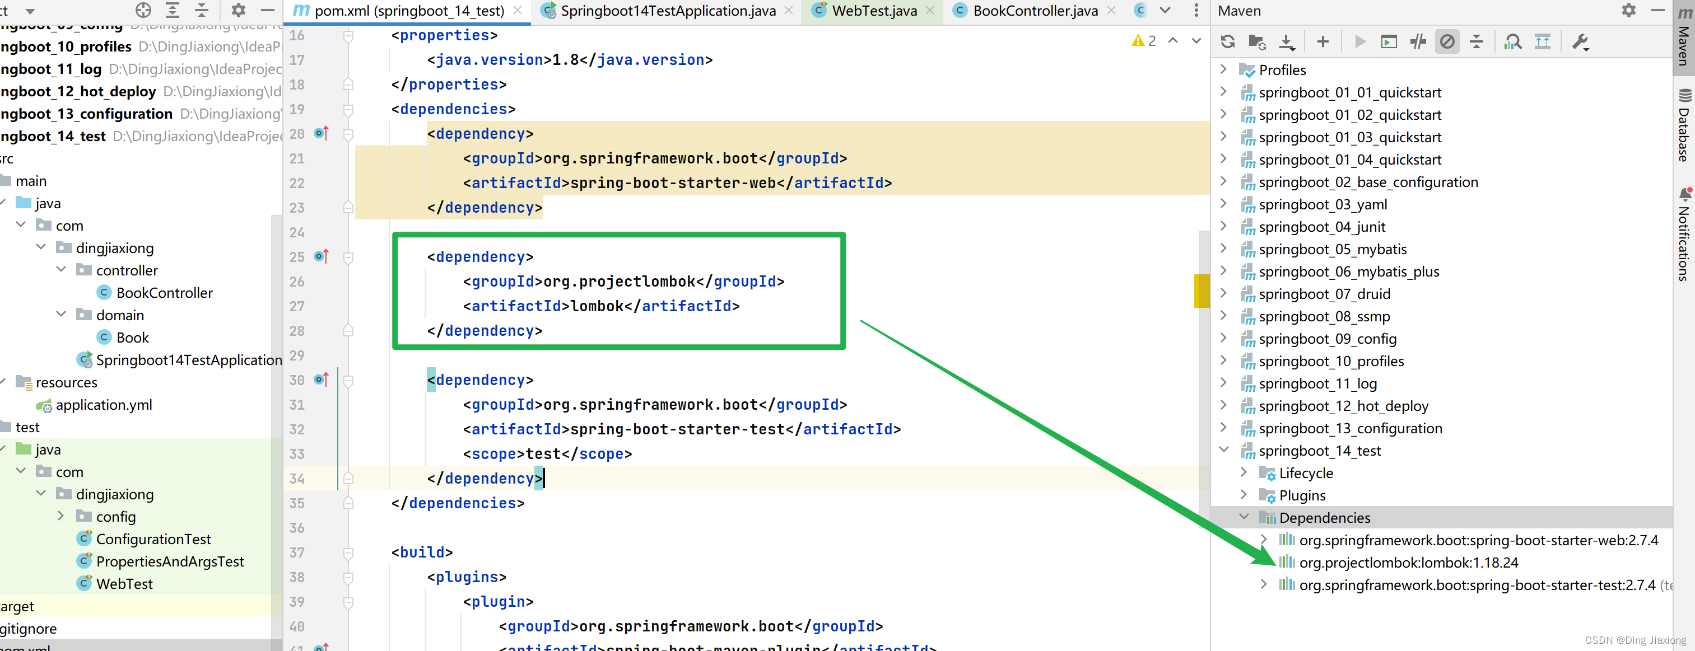
Task: Generate sources and update folders icon
Action: [1257, 41]
